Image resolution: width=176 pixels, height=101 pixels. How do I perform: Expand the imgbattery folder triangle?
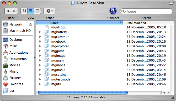40,32
